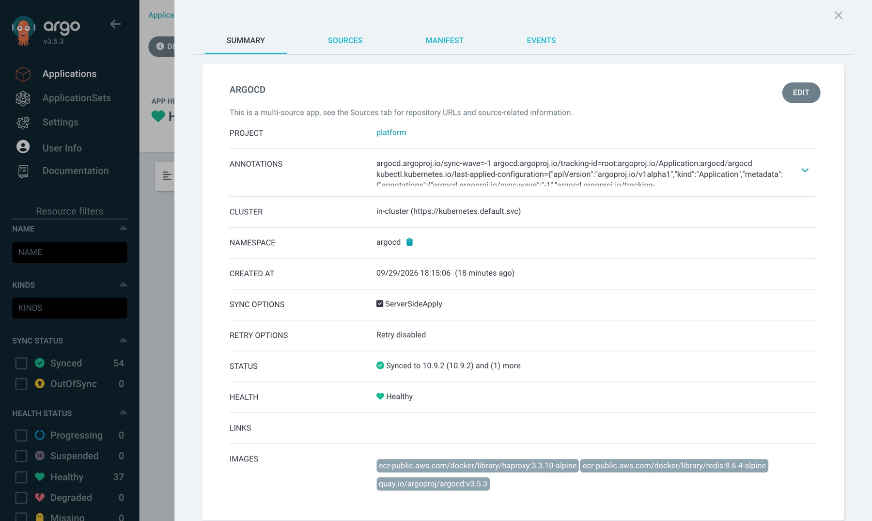Screen dimensions: 872x521
Task: Open the Manifest tab
Action: pyautogui.click(x=445, y=41)
